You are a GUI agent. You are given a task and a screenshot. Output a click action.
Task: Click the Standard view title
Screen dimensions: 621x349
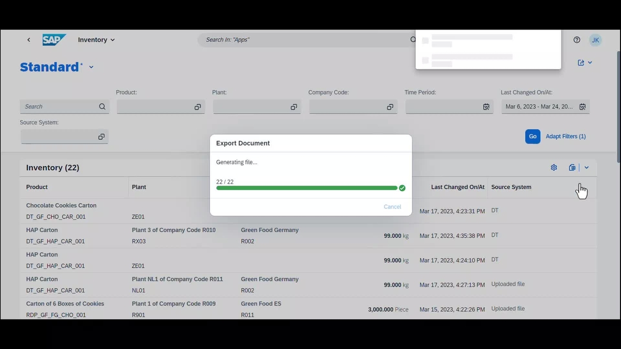click(50, 67)
